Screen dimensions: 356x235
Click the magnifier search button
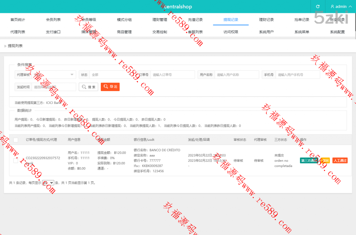point(88,87)
